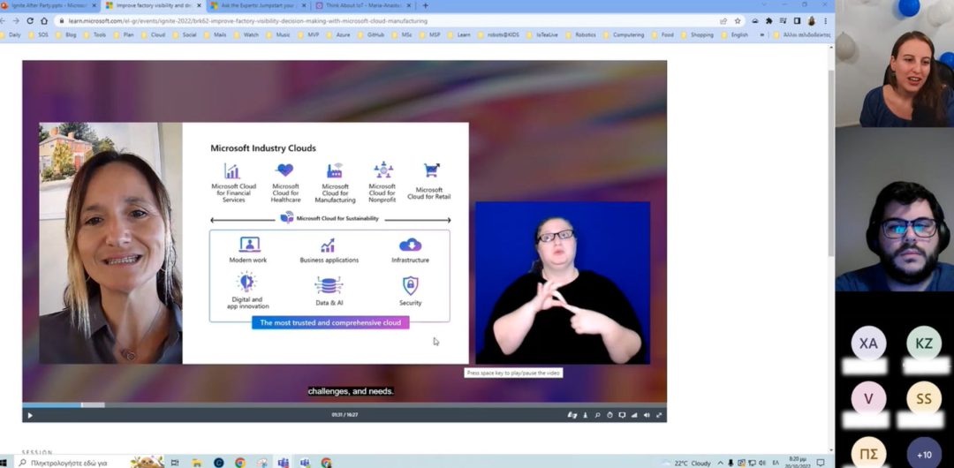Seek on the video progress bar
The image size is (954, 468).
point(344,404)
